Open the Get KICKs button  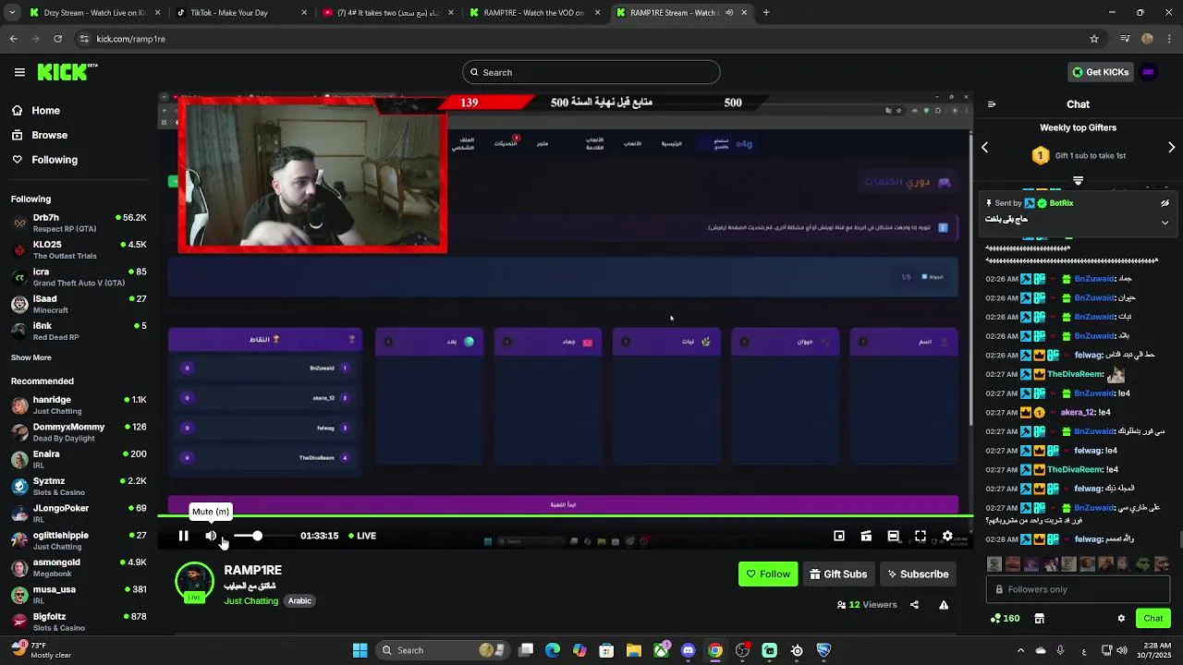point(1100,72)
